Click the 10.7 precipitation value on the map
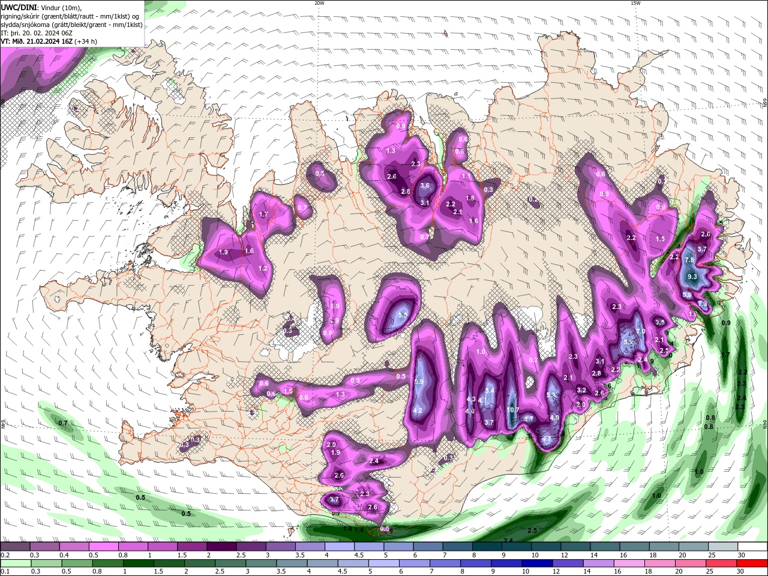The height and width of the screenshot is (576, 768). click(x=513, y=410)
